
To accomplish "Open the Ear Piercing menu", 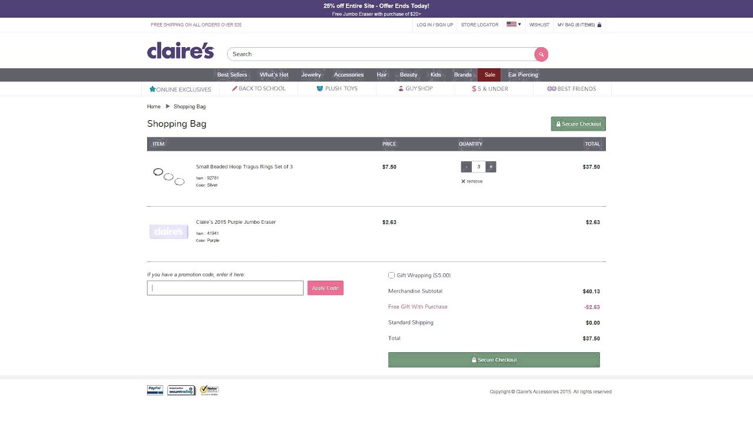I will (523, 75).
